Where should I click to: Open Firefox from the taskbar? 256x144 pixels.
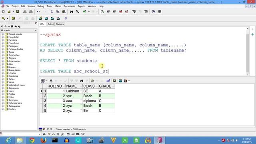[x=44, y=140]
